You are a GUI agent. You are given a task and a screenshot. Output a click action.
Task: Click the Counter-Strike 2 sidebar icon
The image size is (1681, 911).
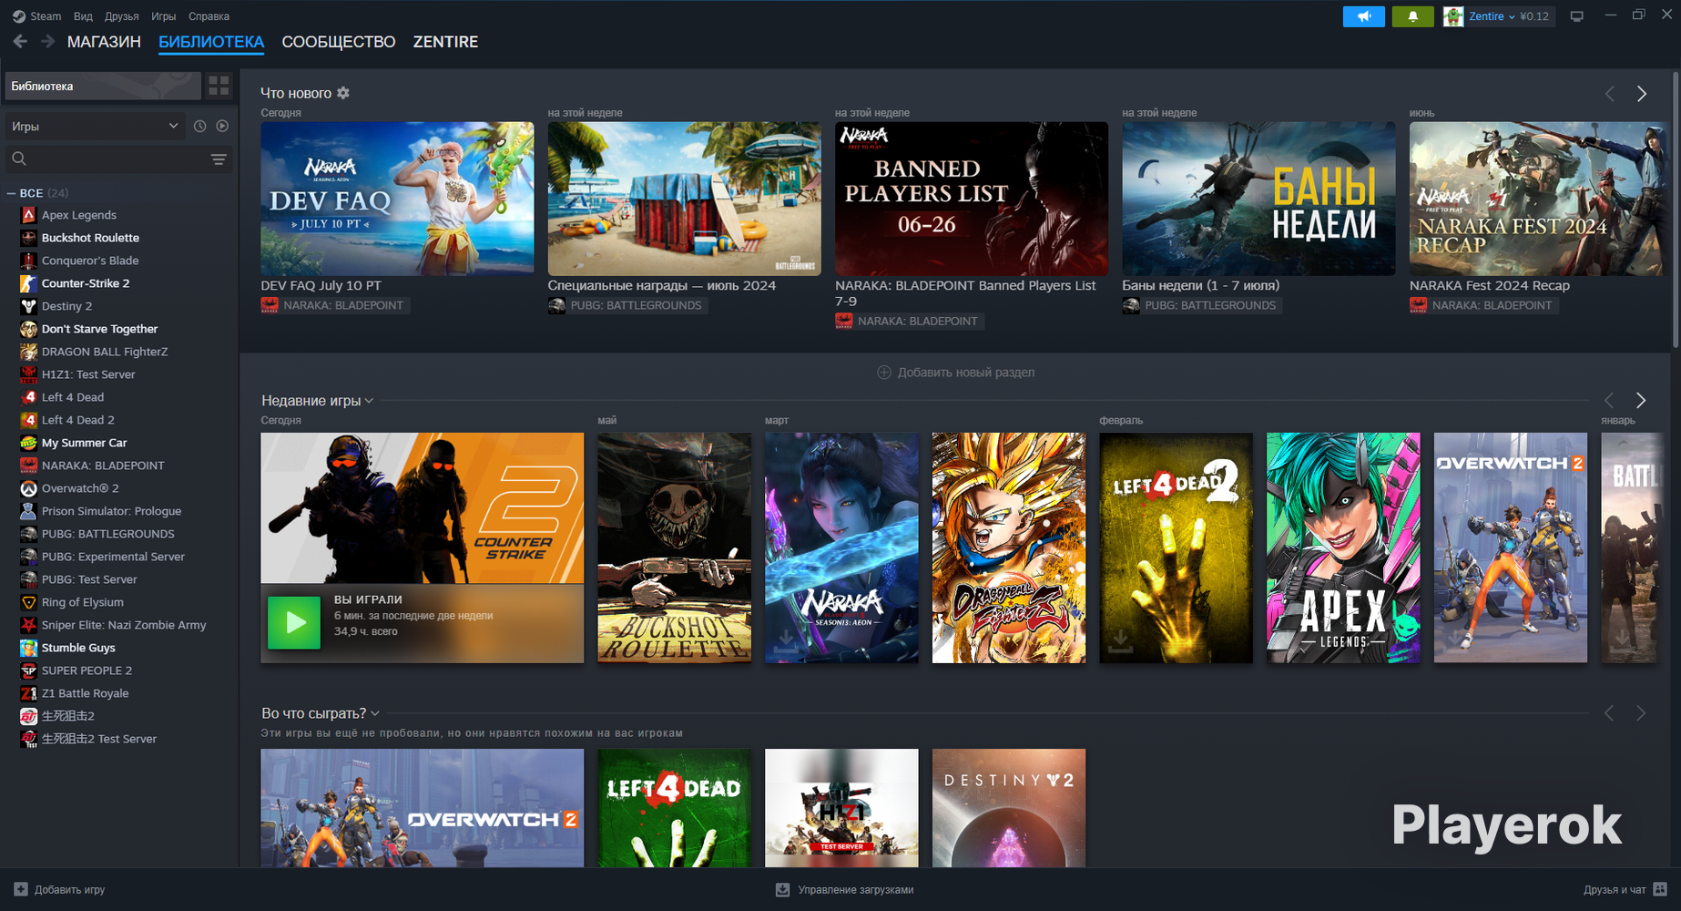(28, 283)
